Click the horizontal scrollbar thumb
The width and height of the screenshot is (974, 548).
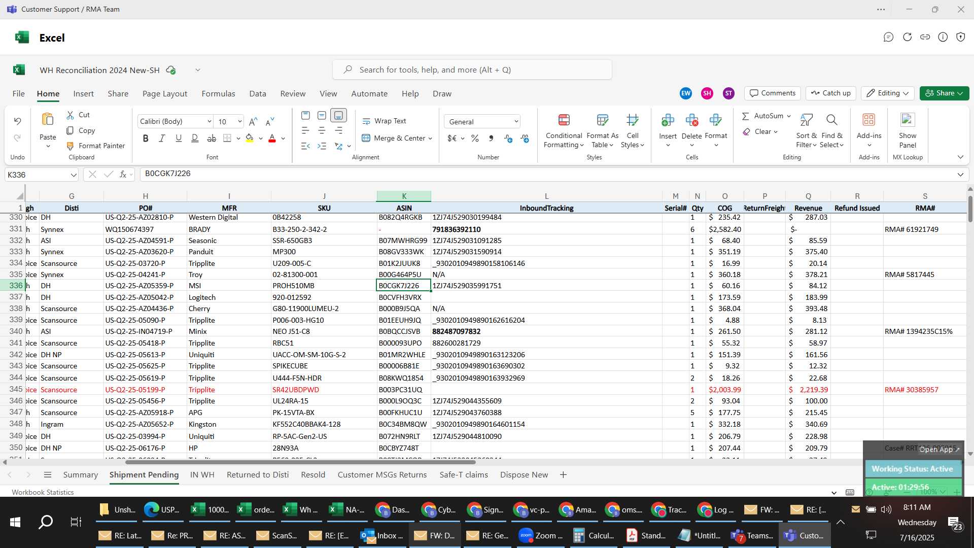[x=300, y=462]
